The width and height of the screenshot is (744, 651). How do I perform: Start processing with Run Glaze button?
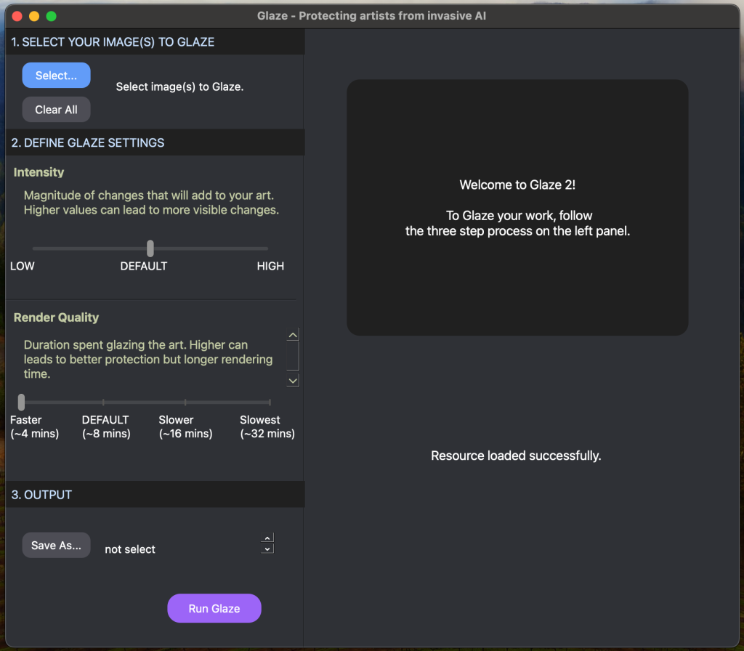click(x=214, y=609)
